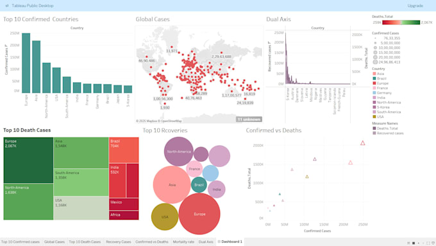The height and width of the screenshot is (246, 436).
Task: Click the India 532K treemap tile
Action: coord(117,180)
